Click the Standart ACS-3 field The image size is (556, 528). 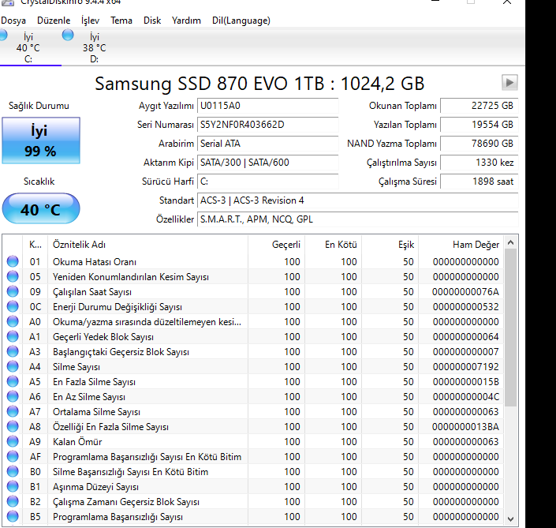click(357, 200)
